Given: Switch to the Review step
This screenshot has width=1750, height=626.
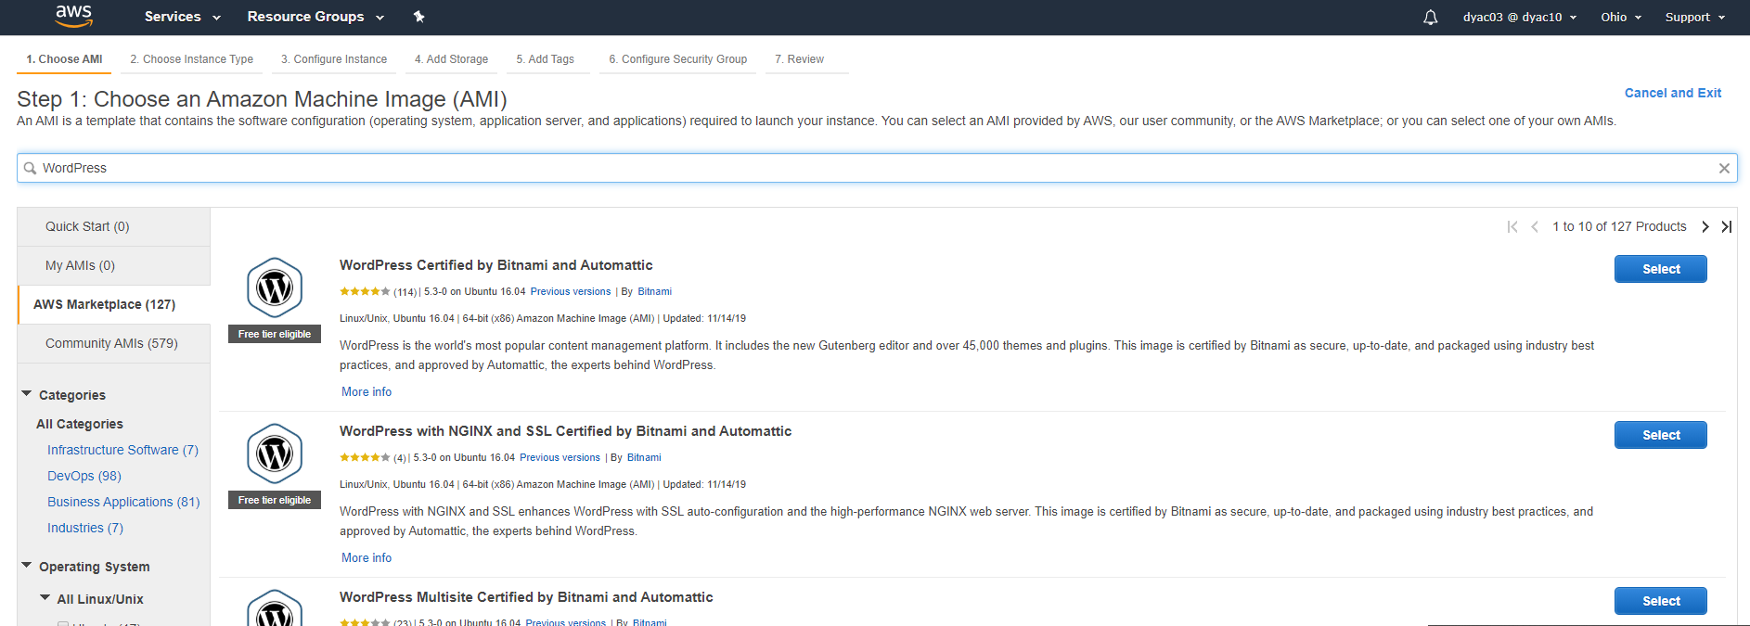Looking at the screenshot, I should point(800,59).
